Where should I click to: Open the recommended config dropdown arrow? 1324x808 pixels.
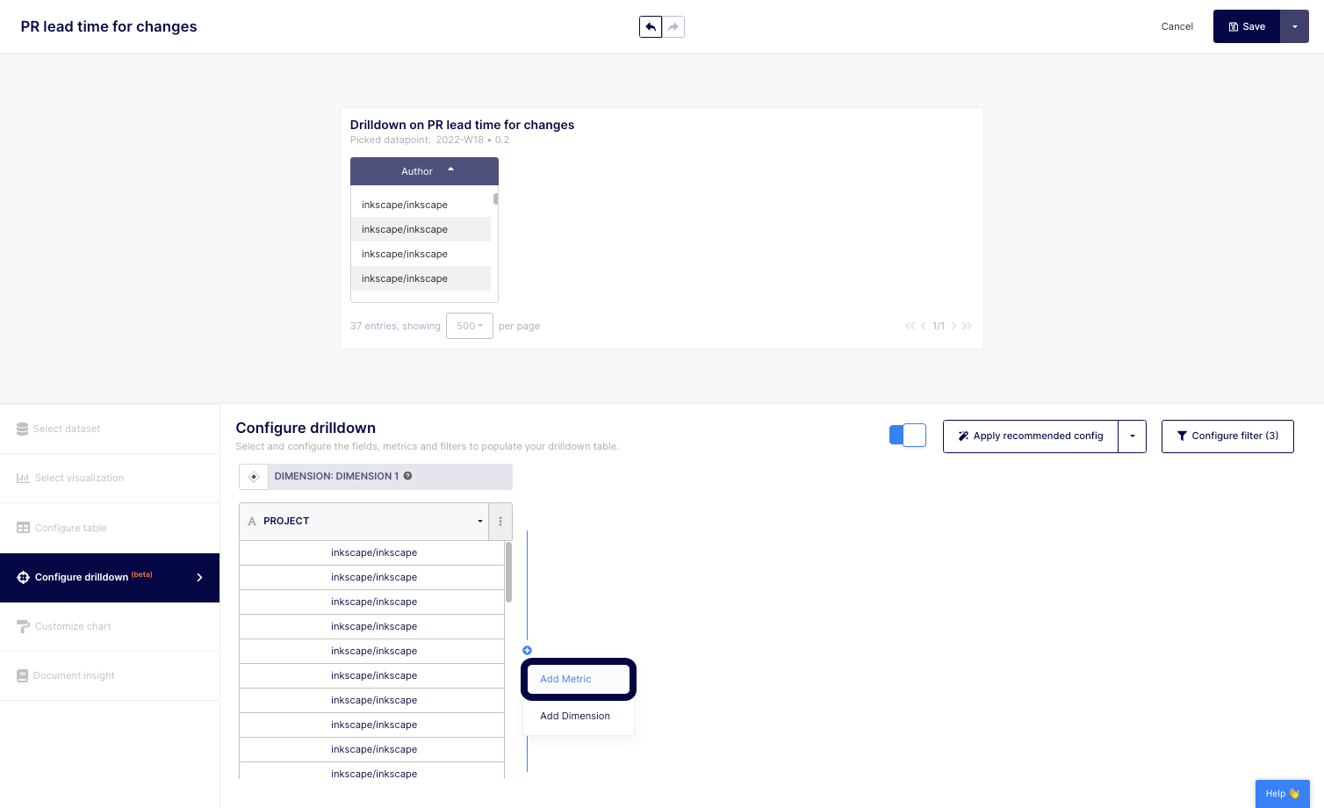point(1132,436)
